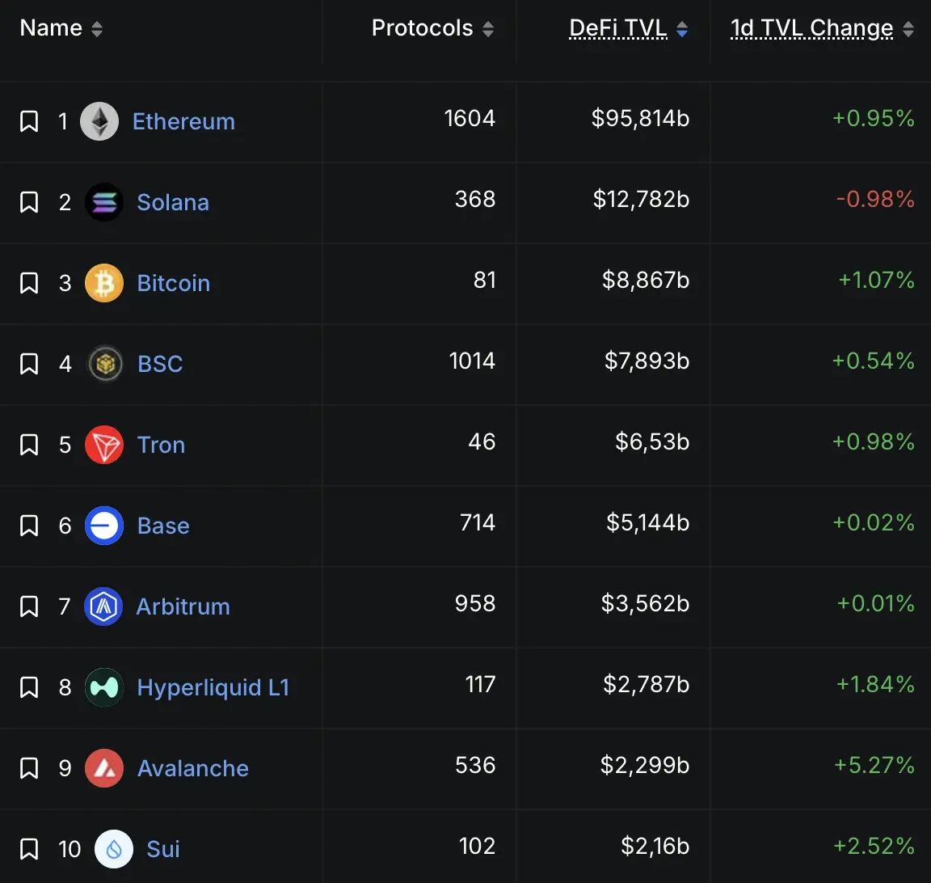
Task: Sort by 1d TVL Change arrows
Action: 908,29
